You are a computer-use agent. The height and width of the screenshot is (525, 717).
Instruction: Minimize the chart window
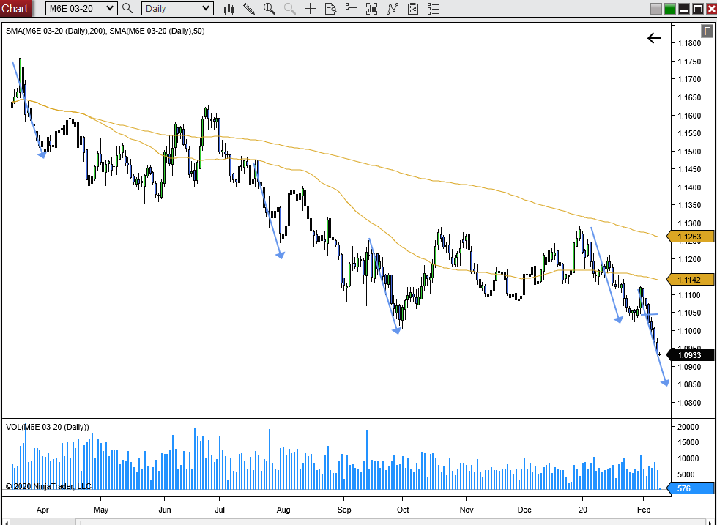(x=683, y=9)
